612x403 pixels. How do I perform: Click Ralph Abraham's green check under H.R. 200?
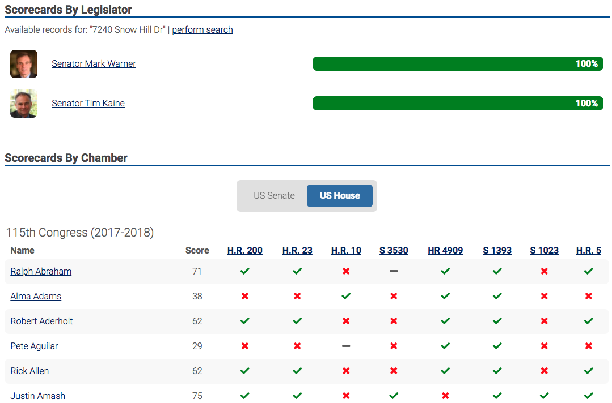[244, 271]
